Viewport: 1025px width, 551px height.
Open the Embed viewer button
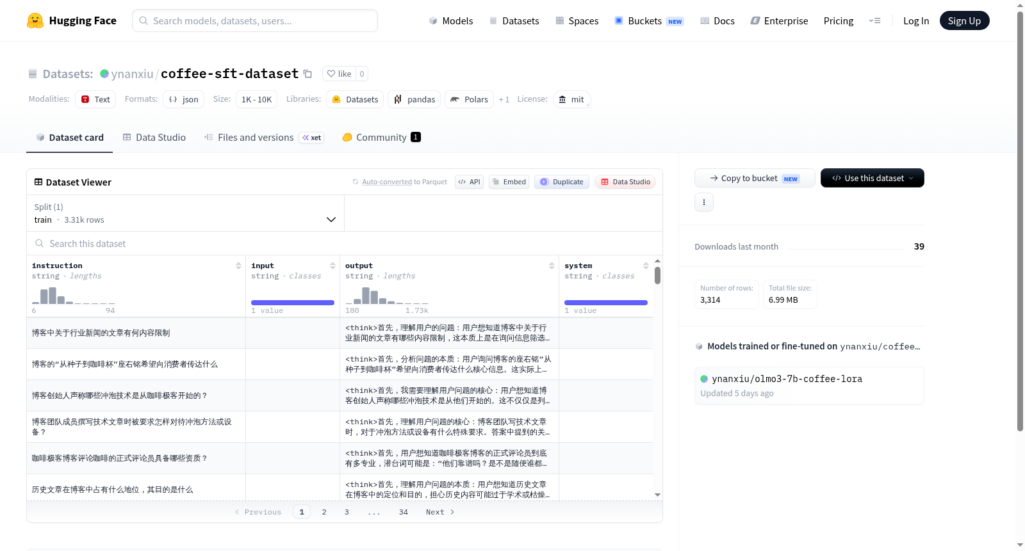tap(509, 182)
